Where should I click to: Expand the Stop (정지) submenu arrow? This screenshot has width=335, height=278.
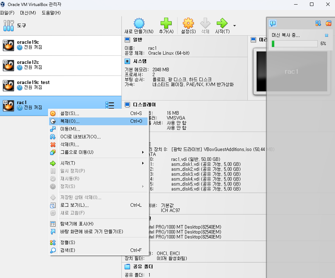pos(143,186)
